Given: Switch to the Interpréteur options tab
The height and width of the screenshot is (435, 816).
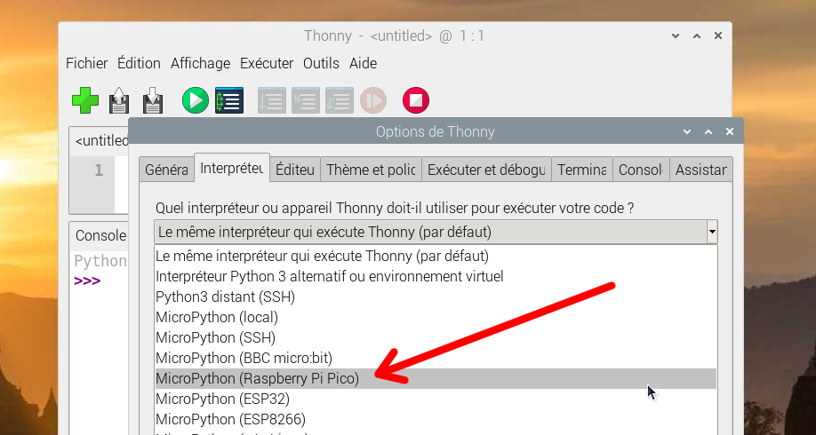Looking at the screenshot, I should click(232, 168).
